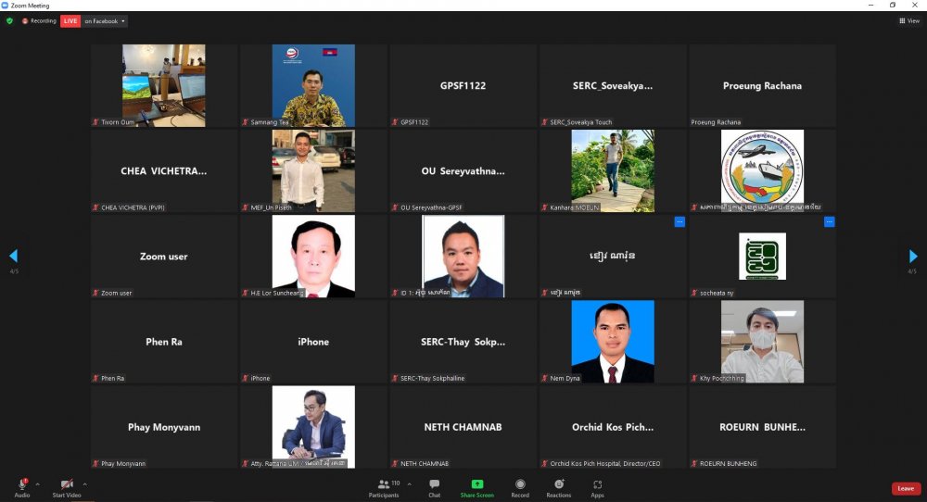Image resolution: width=927 pixels, height=502 pixels.
Task: Go to the next page of participants
Action: coord(913,256)
